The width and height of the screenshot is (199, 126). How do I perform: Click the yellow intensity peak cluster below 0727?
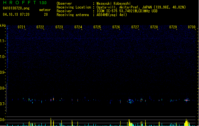(x=130, y=123)
